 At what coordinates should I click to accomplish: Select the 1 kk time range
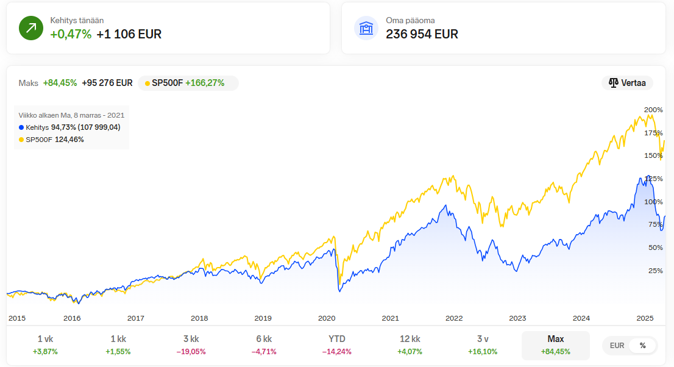click(x=118, y=345)
